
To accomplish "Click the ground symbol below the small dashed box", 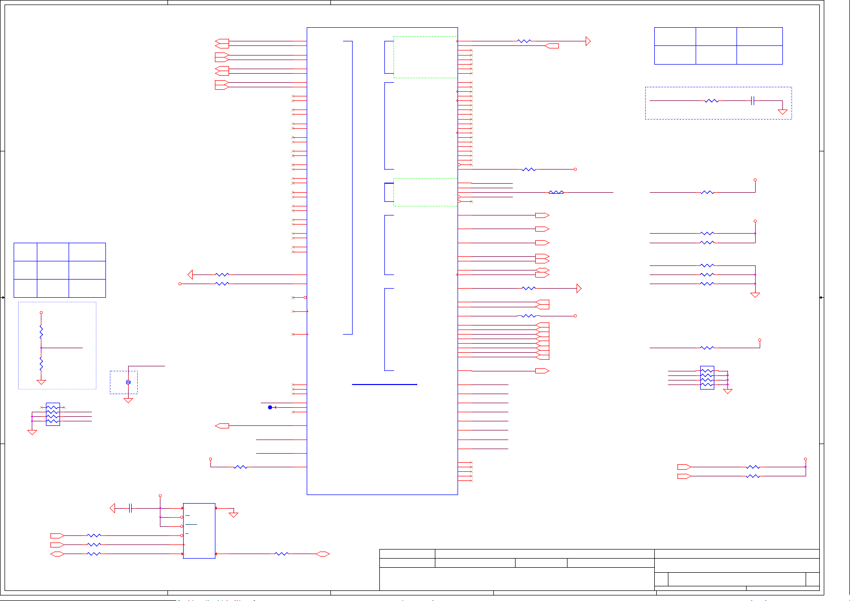I will [x=128, y=400].
